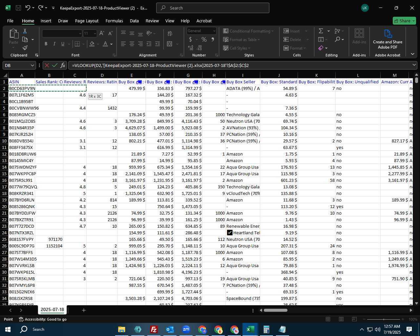Click the Insert Function fx icon

[63, 65]
